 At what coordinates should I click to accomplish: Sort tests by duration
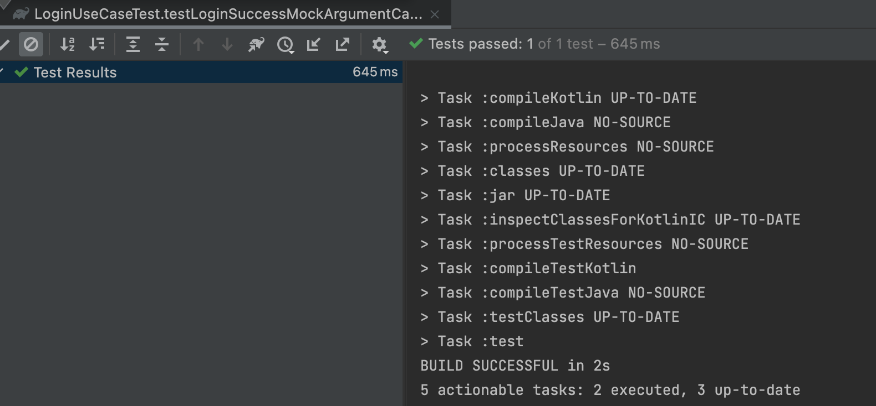coord(97,44)
